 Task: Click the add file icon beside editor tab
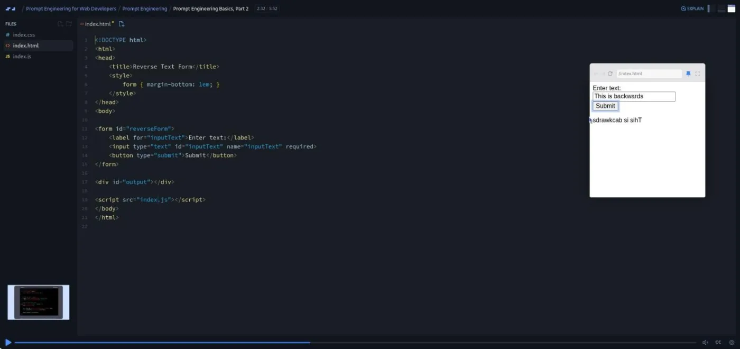pyautogui.click(x=122, y=24)
